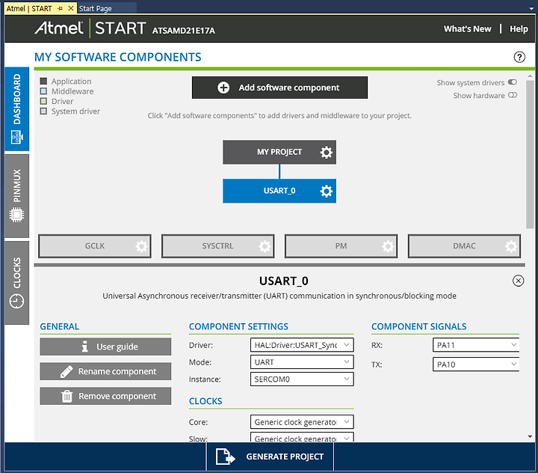Click Add software component button
The image size is (538, 473).
(x=279, y=88)
